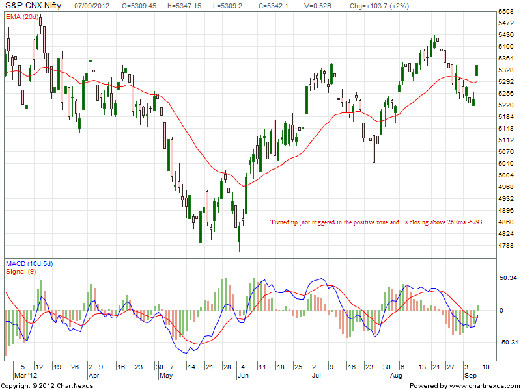Click the Jul month label
Screen dimensions: 521x390
[x=316, y=376]
